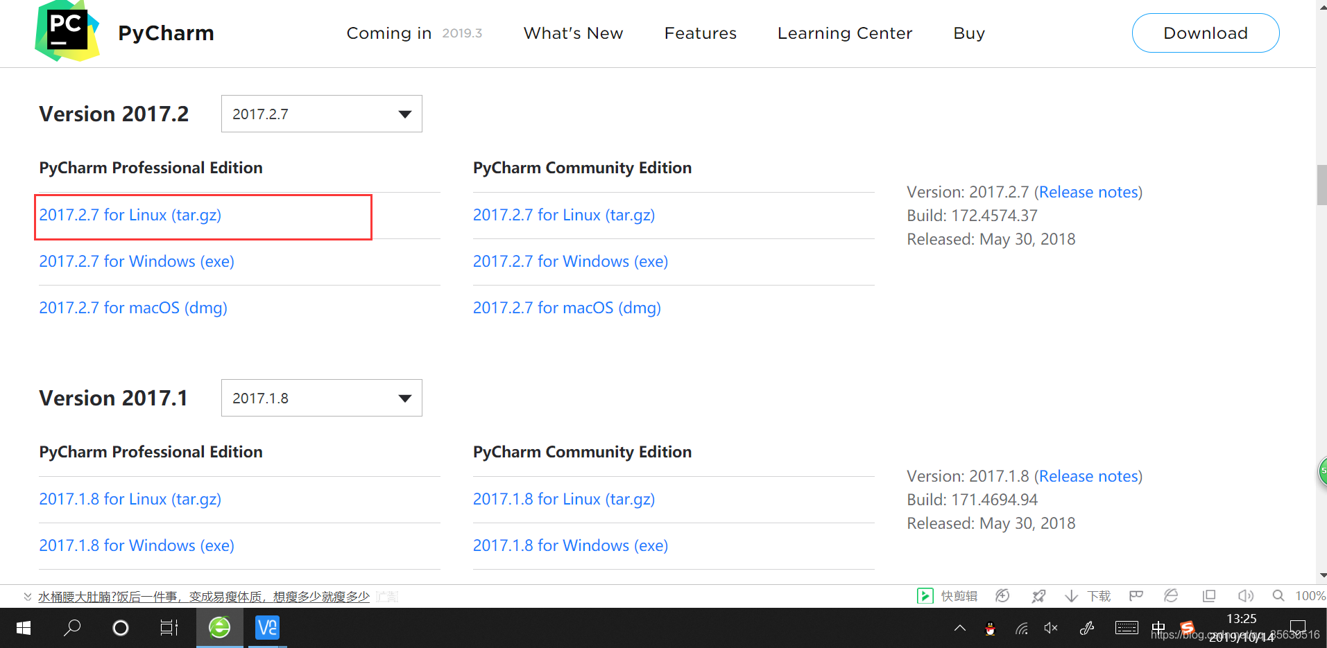The width and height of the screenshot is (1327, 648).
Task: Switch browser engine with the IE icon
Action: click(x=1172, y=596)
